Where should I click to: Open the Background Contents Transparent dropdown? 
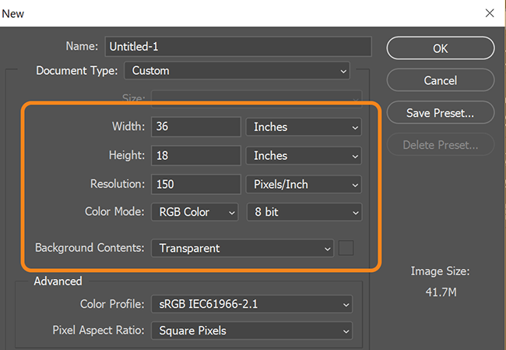point(242,248)
